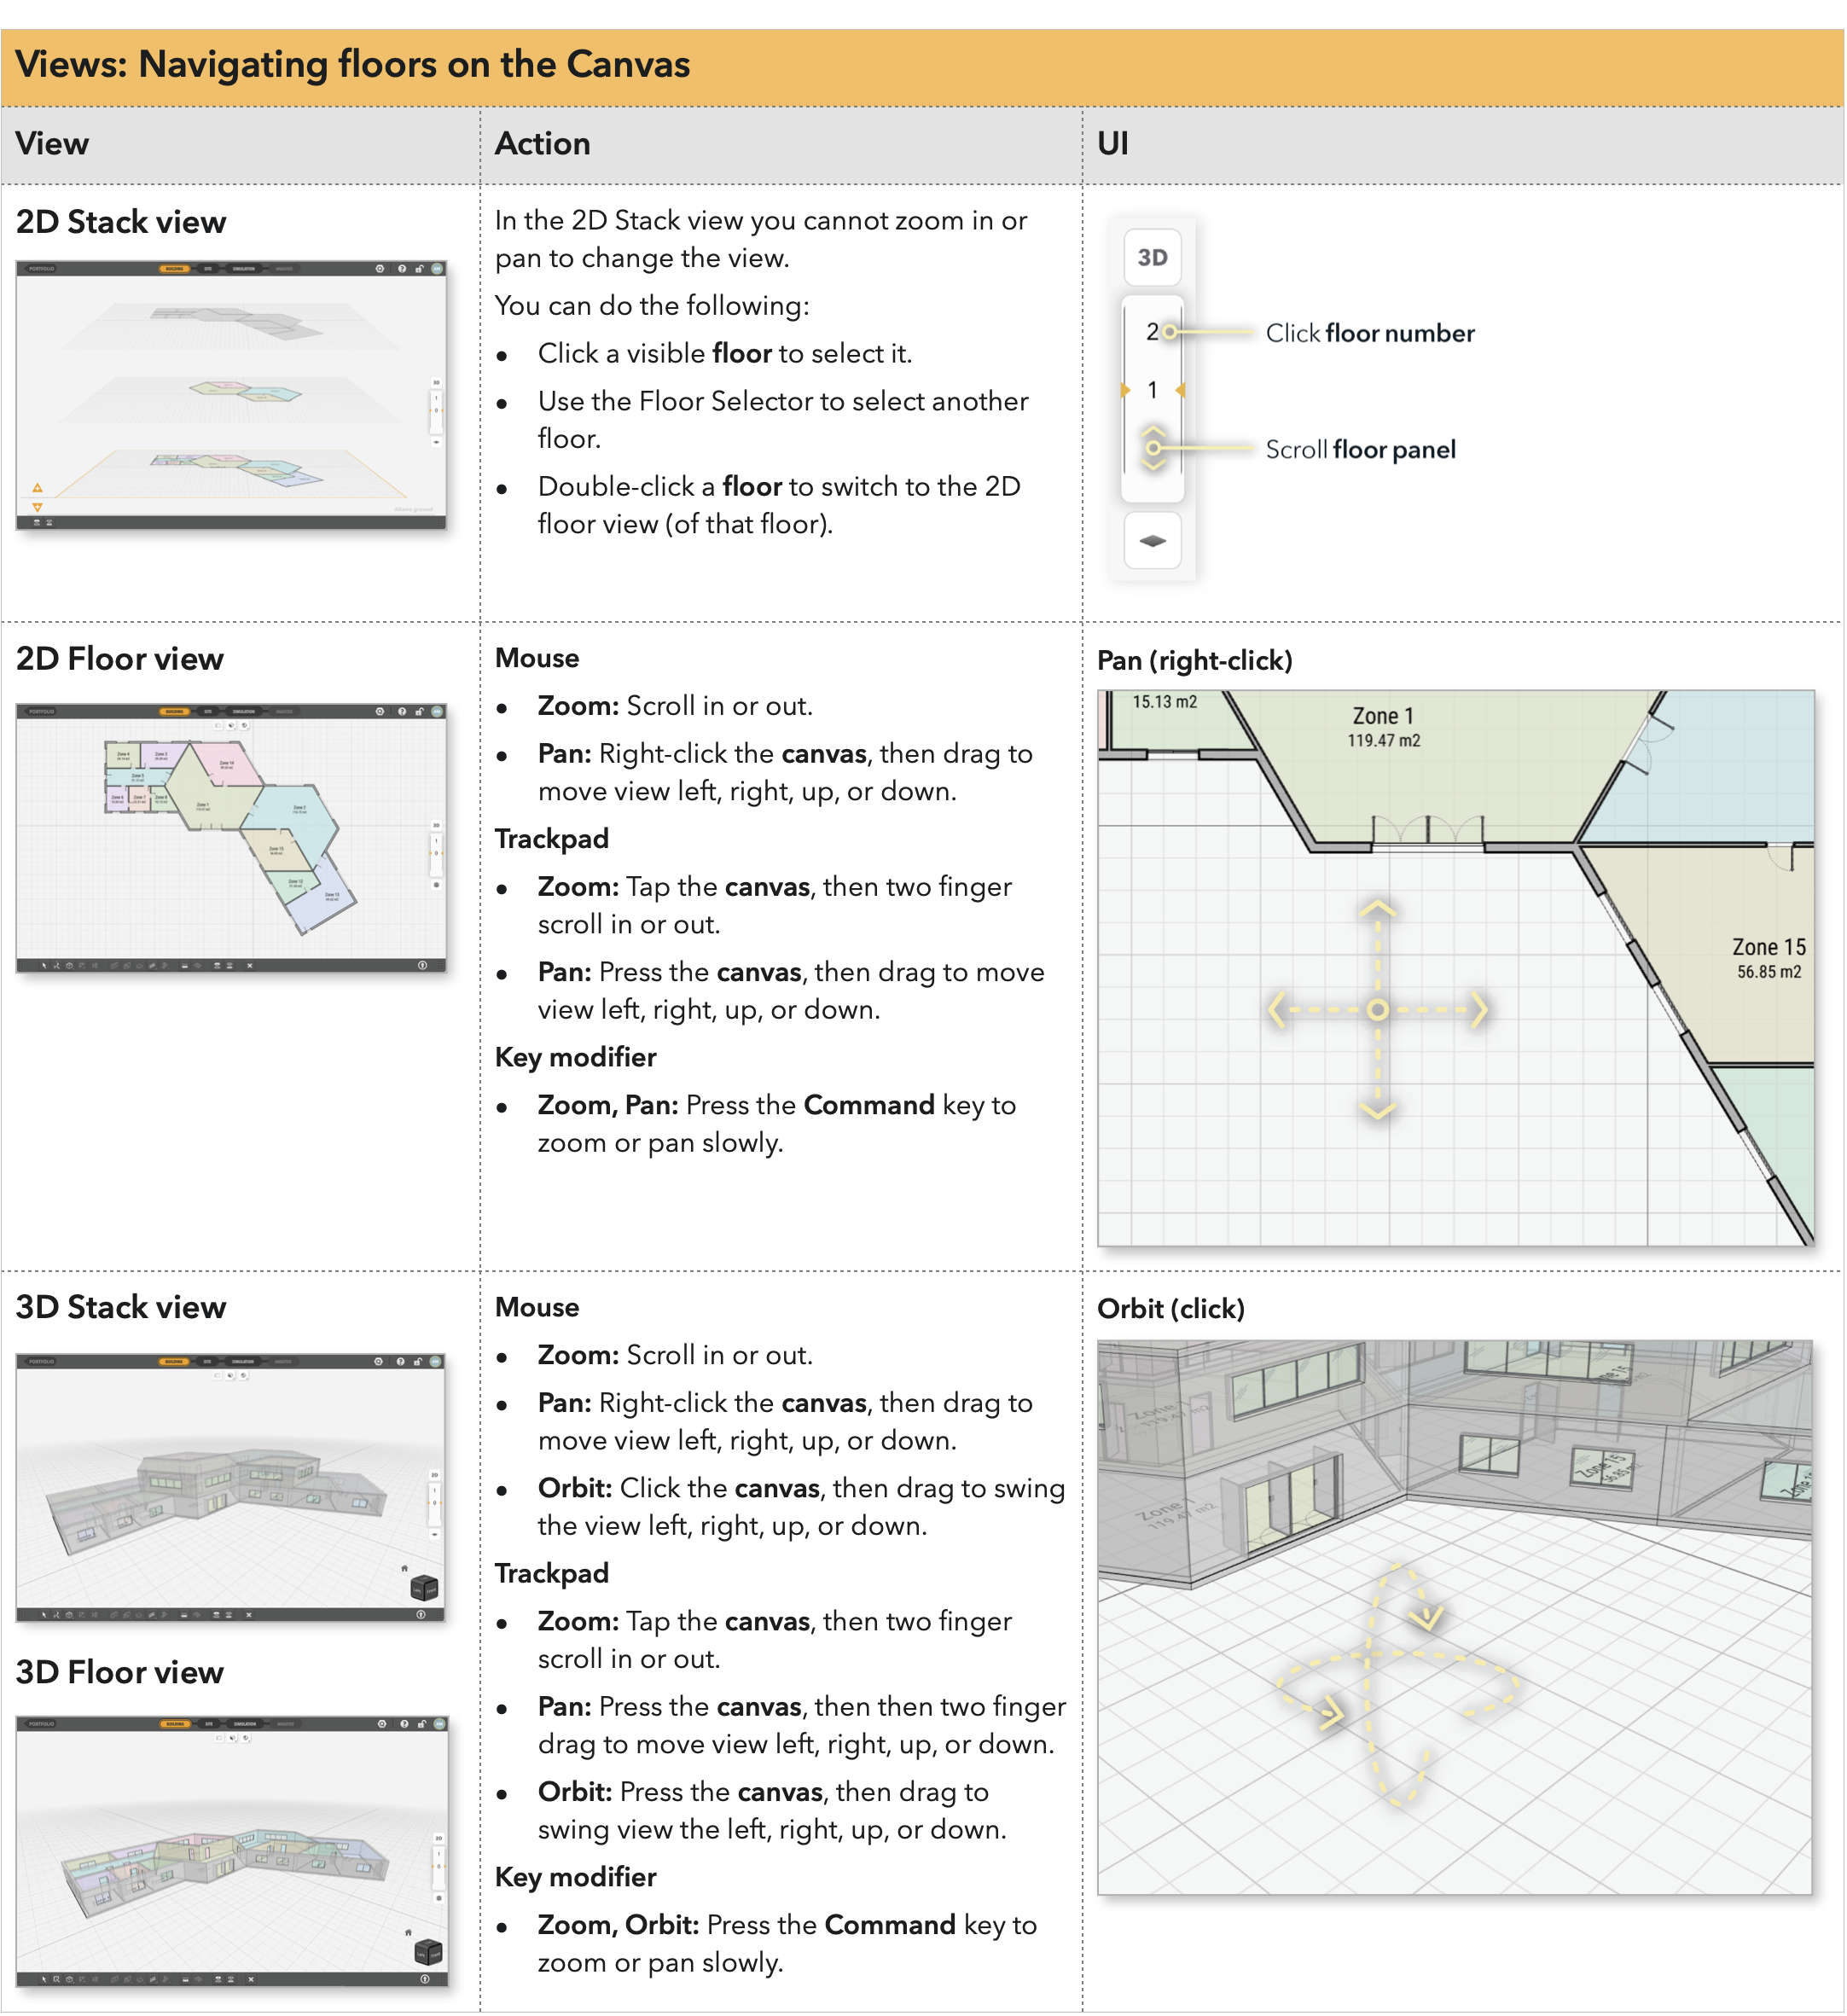Click the "Zone 15" label in Pan image

point(1769,947)
